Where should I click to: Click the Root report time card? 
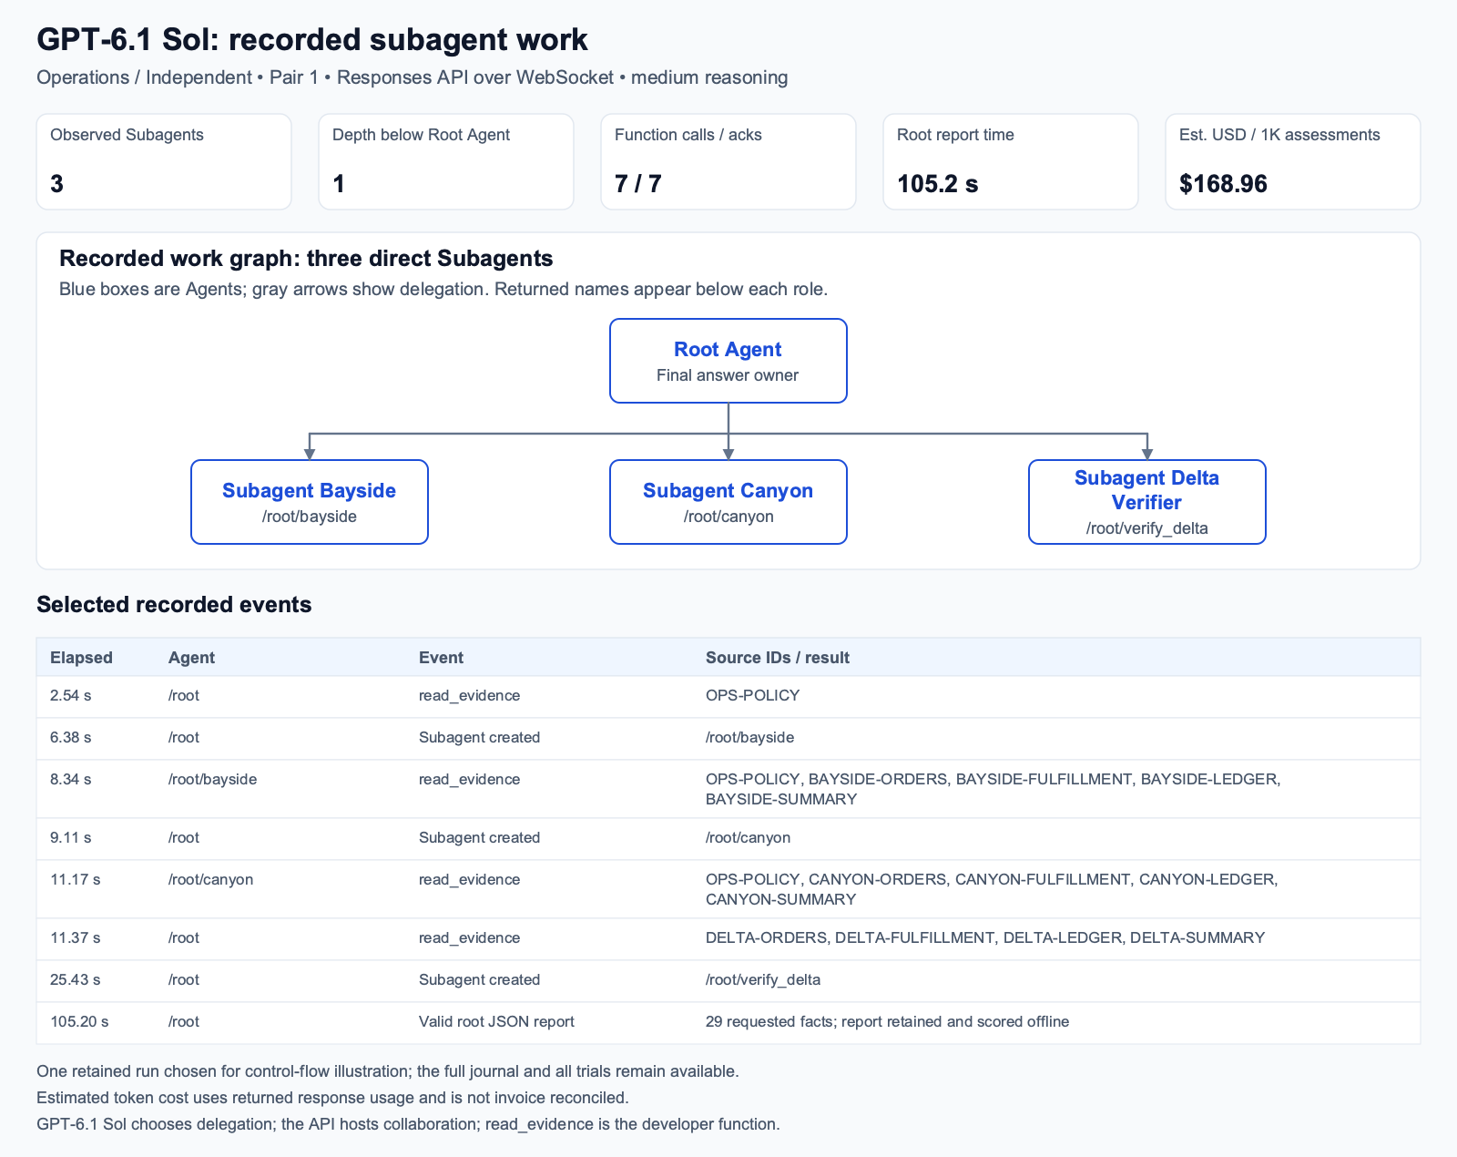1011,161
